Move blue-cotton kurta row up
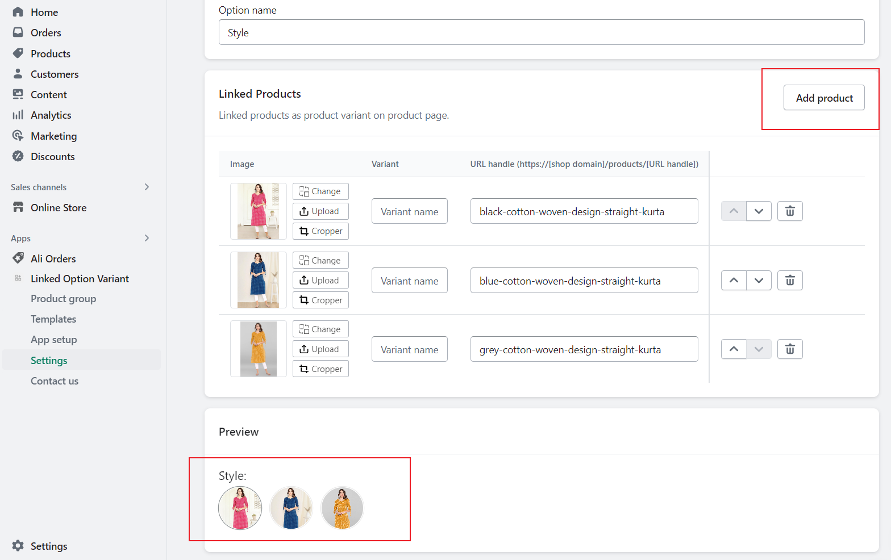891x560 pixels. (734, 281)
